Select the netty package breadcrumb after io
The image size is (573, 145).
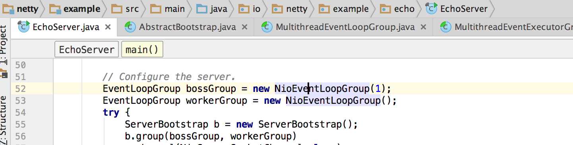coord(290,9)
